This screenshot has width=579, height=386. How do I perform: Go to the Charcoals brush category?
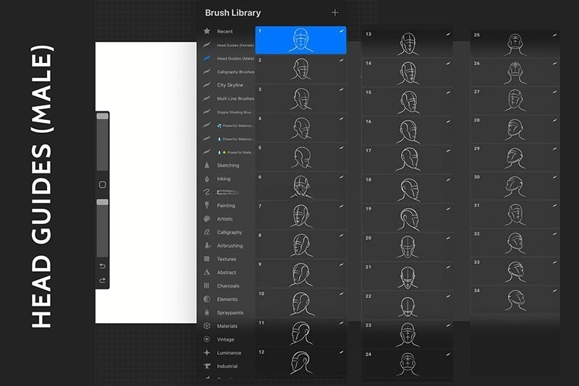pyautogui.click(x=228, y=286)
